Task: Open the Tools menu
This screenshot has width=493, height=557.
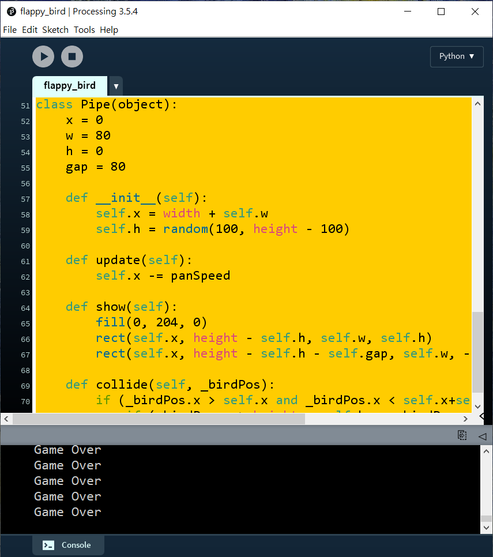Action: [84, 30]
